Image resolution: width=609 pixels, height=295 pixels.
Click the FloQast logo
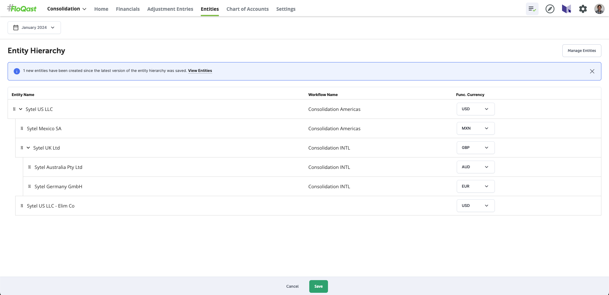22,9
